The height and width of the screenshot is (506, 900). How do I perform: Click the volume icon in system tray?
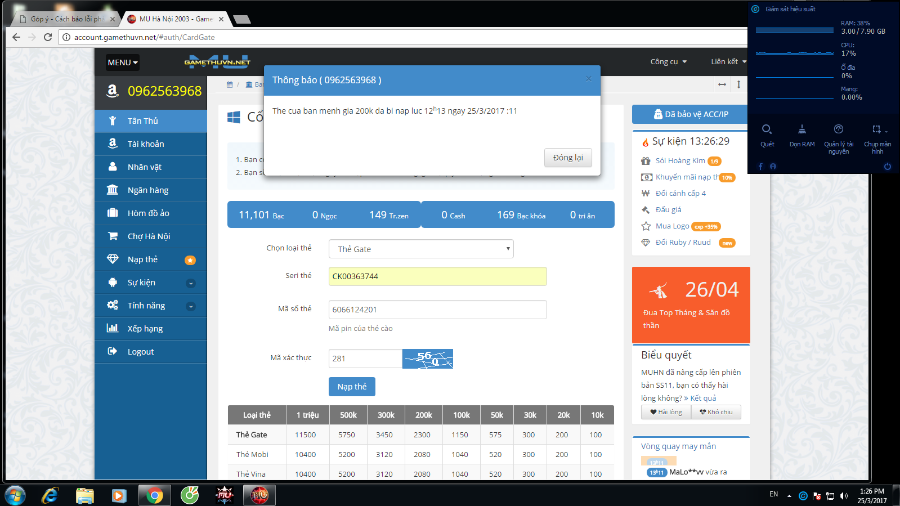point(843,496)
